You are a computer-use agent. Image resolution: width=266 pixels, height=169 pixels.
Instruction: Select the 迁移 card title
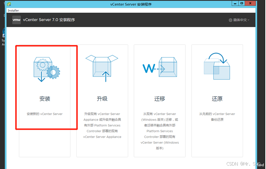click(160, 99)
